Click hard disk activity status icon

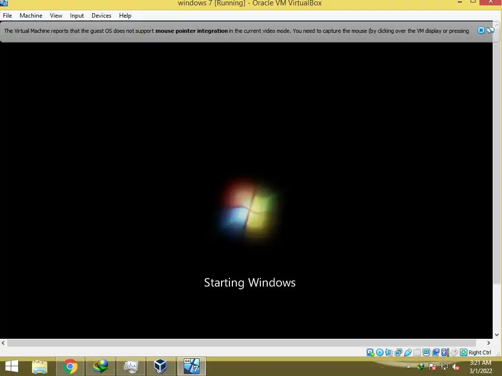(371, 352)
